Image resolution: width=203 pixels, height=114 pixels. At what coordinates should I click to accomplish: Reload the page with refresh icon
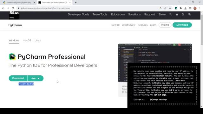(x=13, y=8)
